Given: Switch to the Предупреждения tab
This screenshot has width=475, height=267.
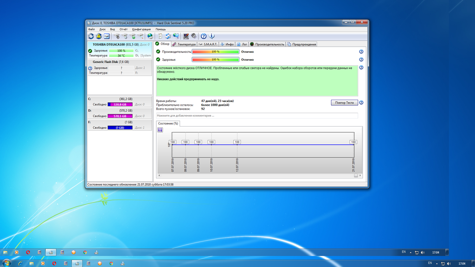Looking at the screenshot, I should (302, 44).
